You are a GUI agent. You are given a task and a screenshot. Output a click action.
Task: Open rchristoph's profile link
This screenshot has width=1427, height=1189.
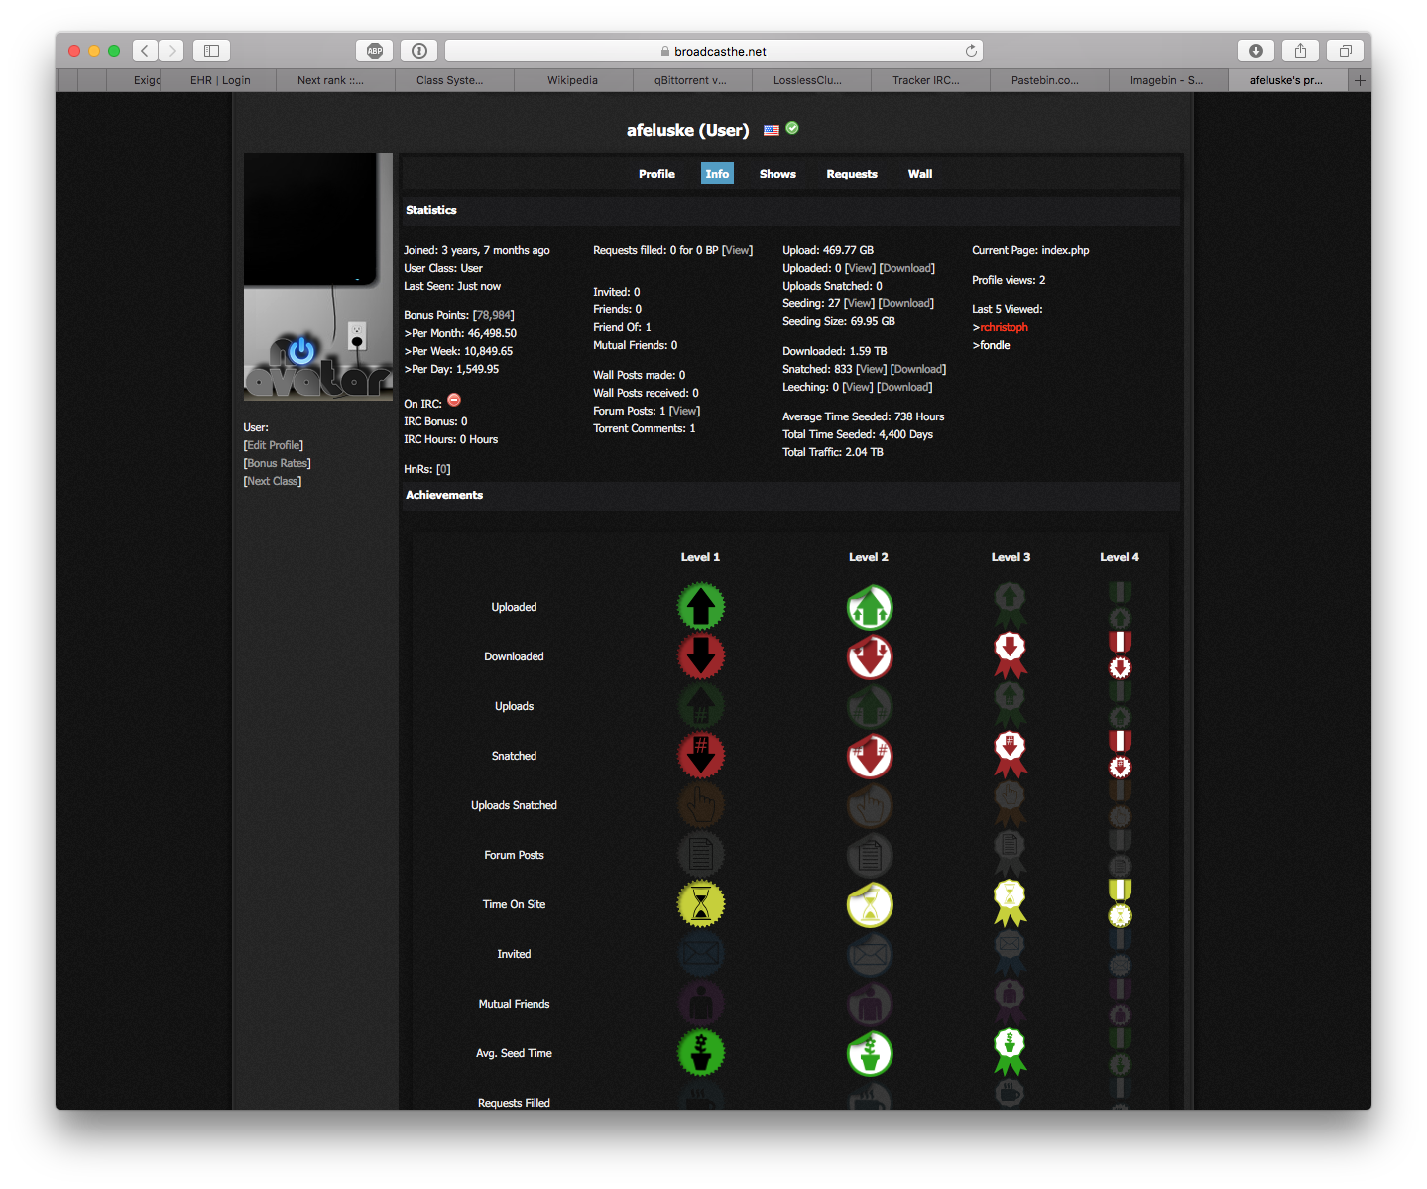point(1004,327)
